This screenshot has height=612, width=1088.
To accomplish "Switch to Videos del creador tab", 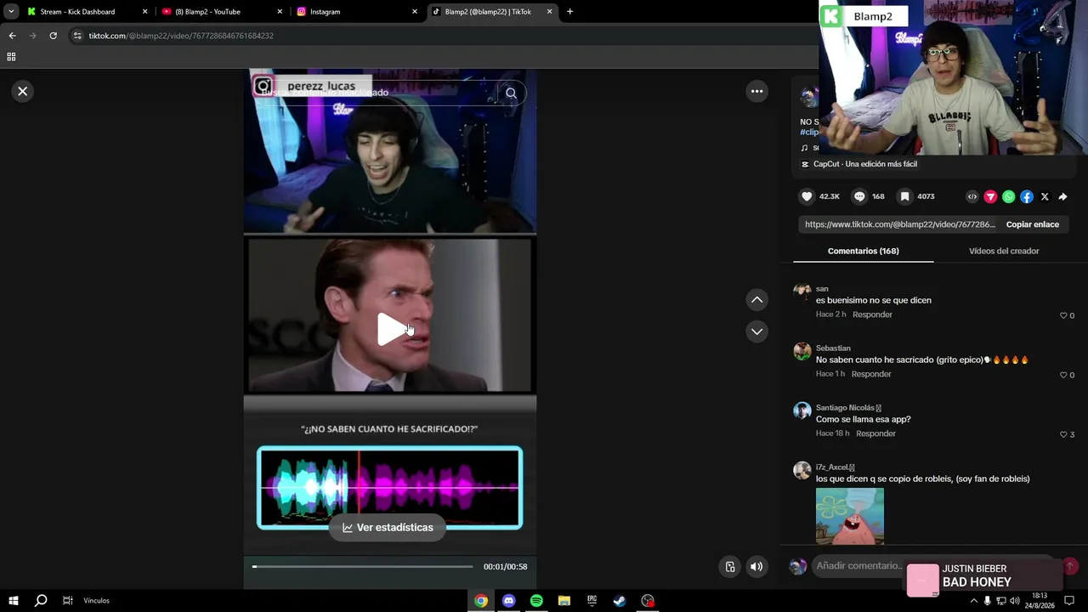I will (x=1004, y=251).
